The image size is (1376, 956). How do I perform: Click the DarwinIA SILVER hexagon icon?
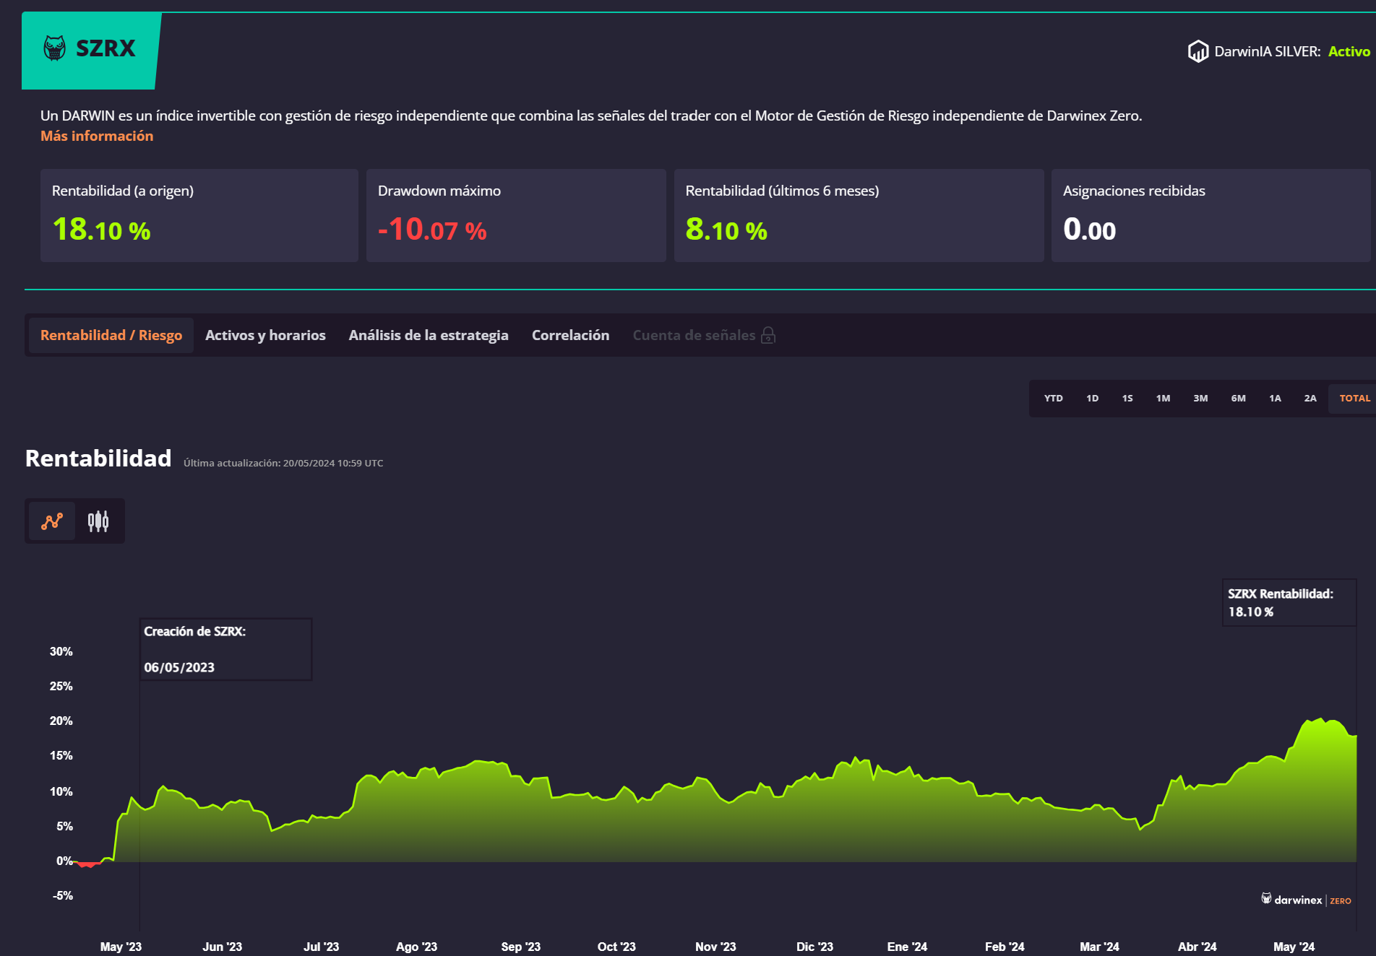tap(1197, 51)
